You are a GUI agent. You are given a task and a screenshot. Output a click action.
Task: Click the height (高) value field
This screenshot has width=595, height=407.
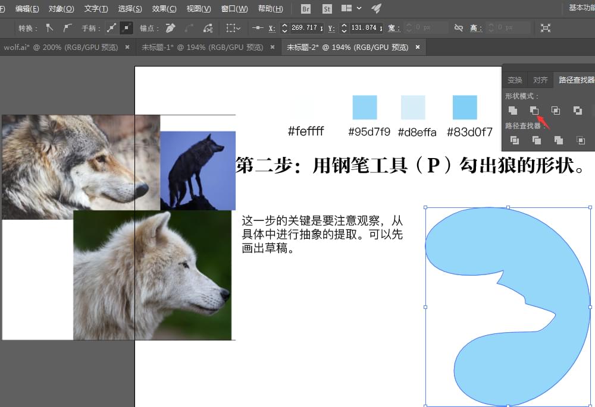coord(513,28)
